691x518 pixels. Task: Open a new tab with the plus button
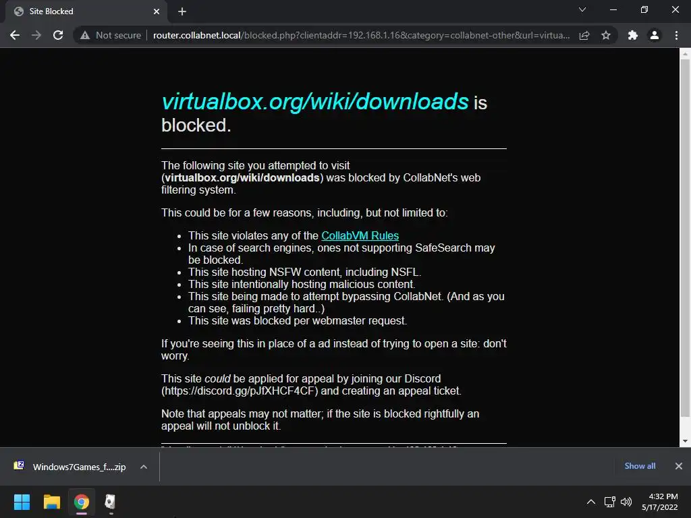click(x=182, y=11)
